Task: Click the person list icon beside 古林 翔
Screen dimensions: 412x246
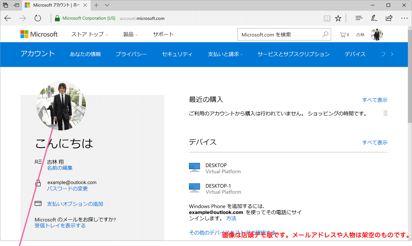Action: tap(38, 162)
